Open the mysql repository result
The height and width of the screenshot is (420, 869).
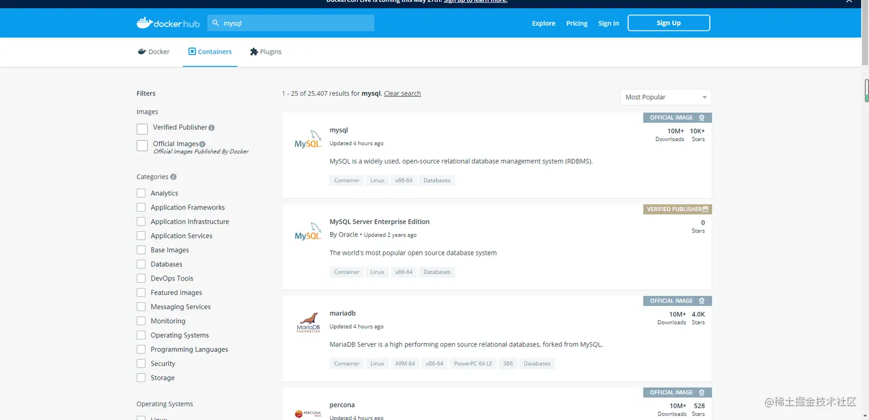point(339,130)
